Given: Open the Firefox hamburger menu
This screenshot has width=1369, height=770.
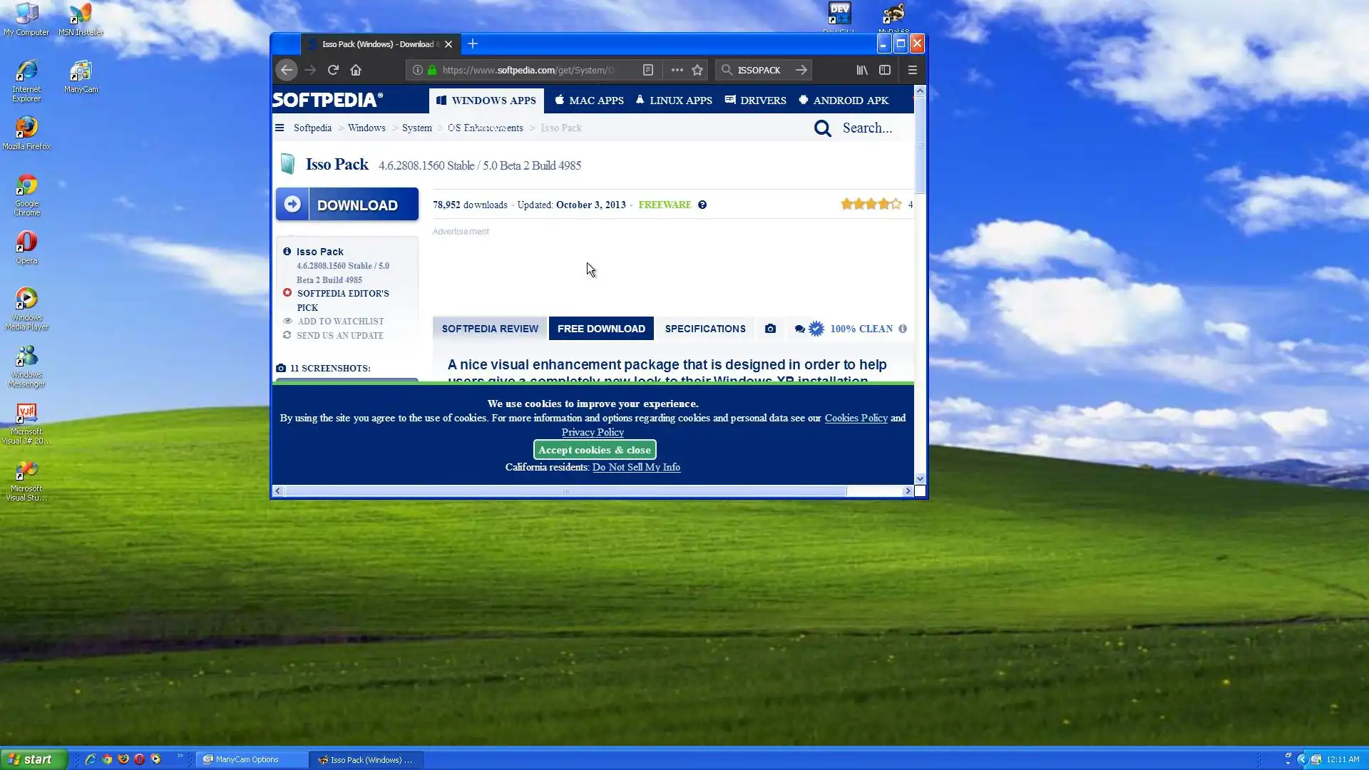Looking at the screenshot, I should tap(913, 70).
